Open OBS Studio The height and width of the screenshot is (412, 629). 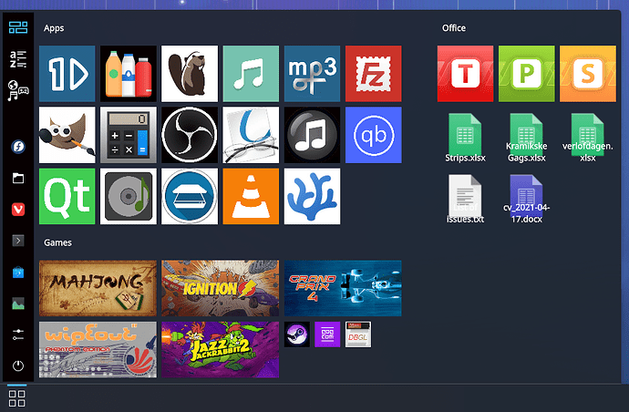point(190,135)
